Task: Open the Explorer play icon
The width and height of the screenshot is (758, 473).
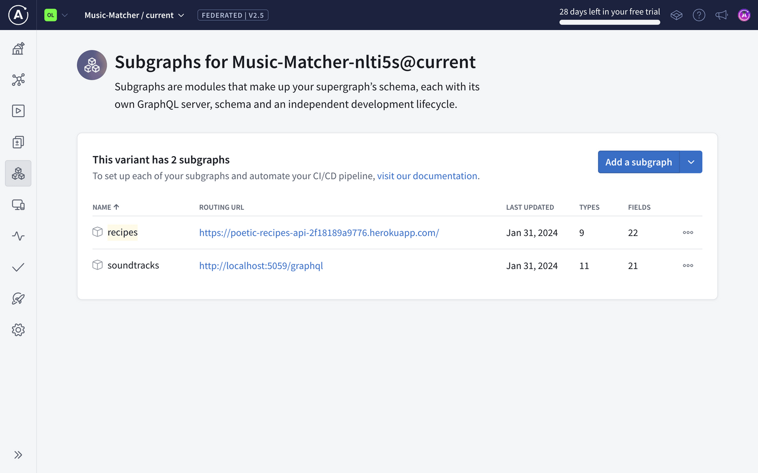Action: coord(18,111)
